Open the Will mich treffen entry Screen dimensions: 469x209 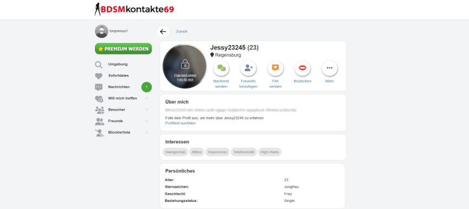tap(122, 98)
